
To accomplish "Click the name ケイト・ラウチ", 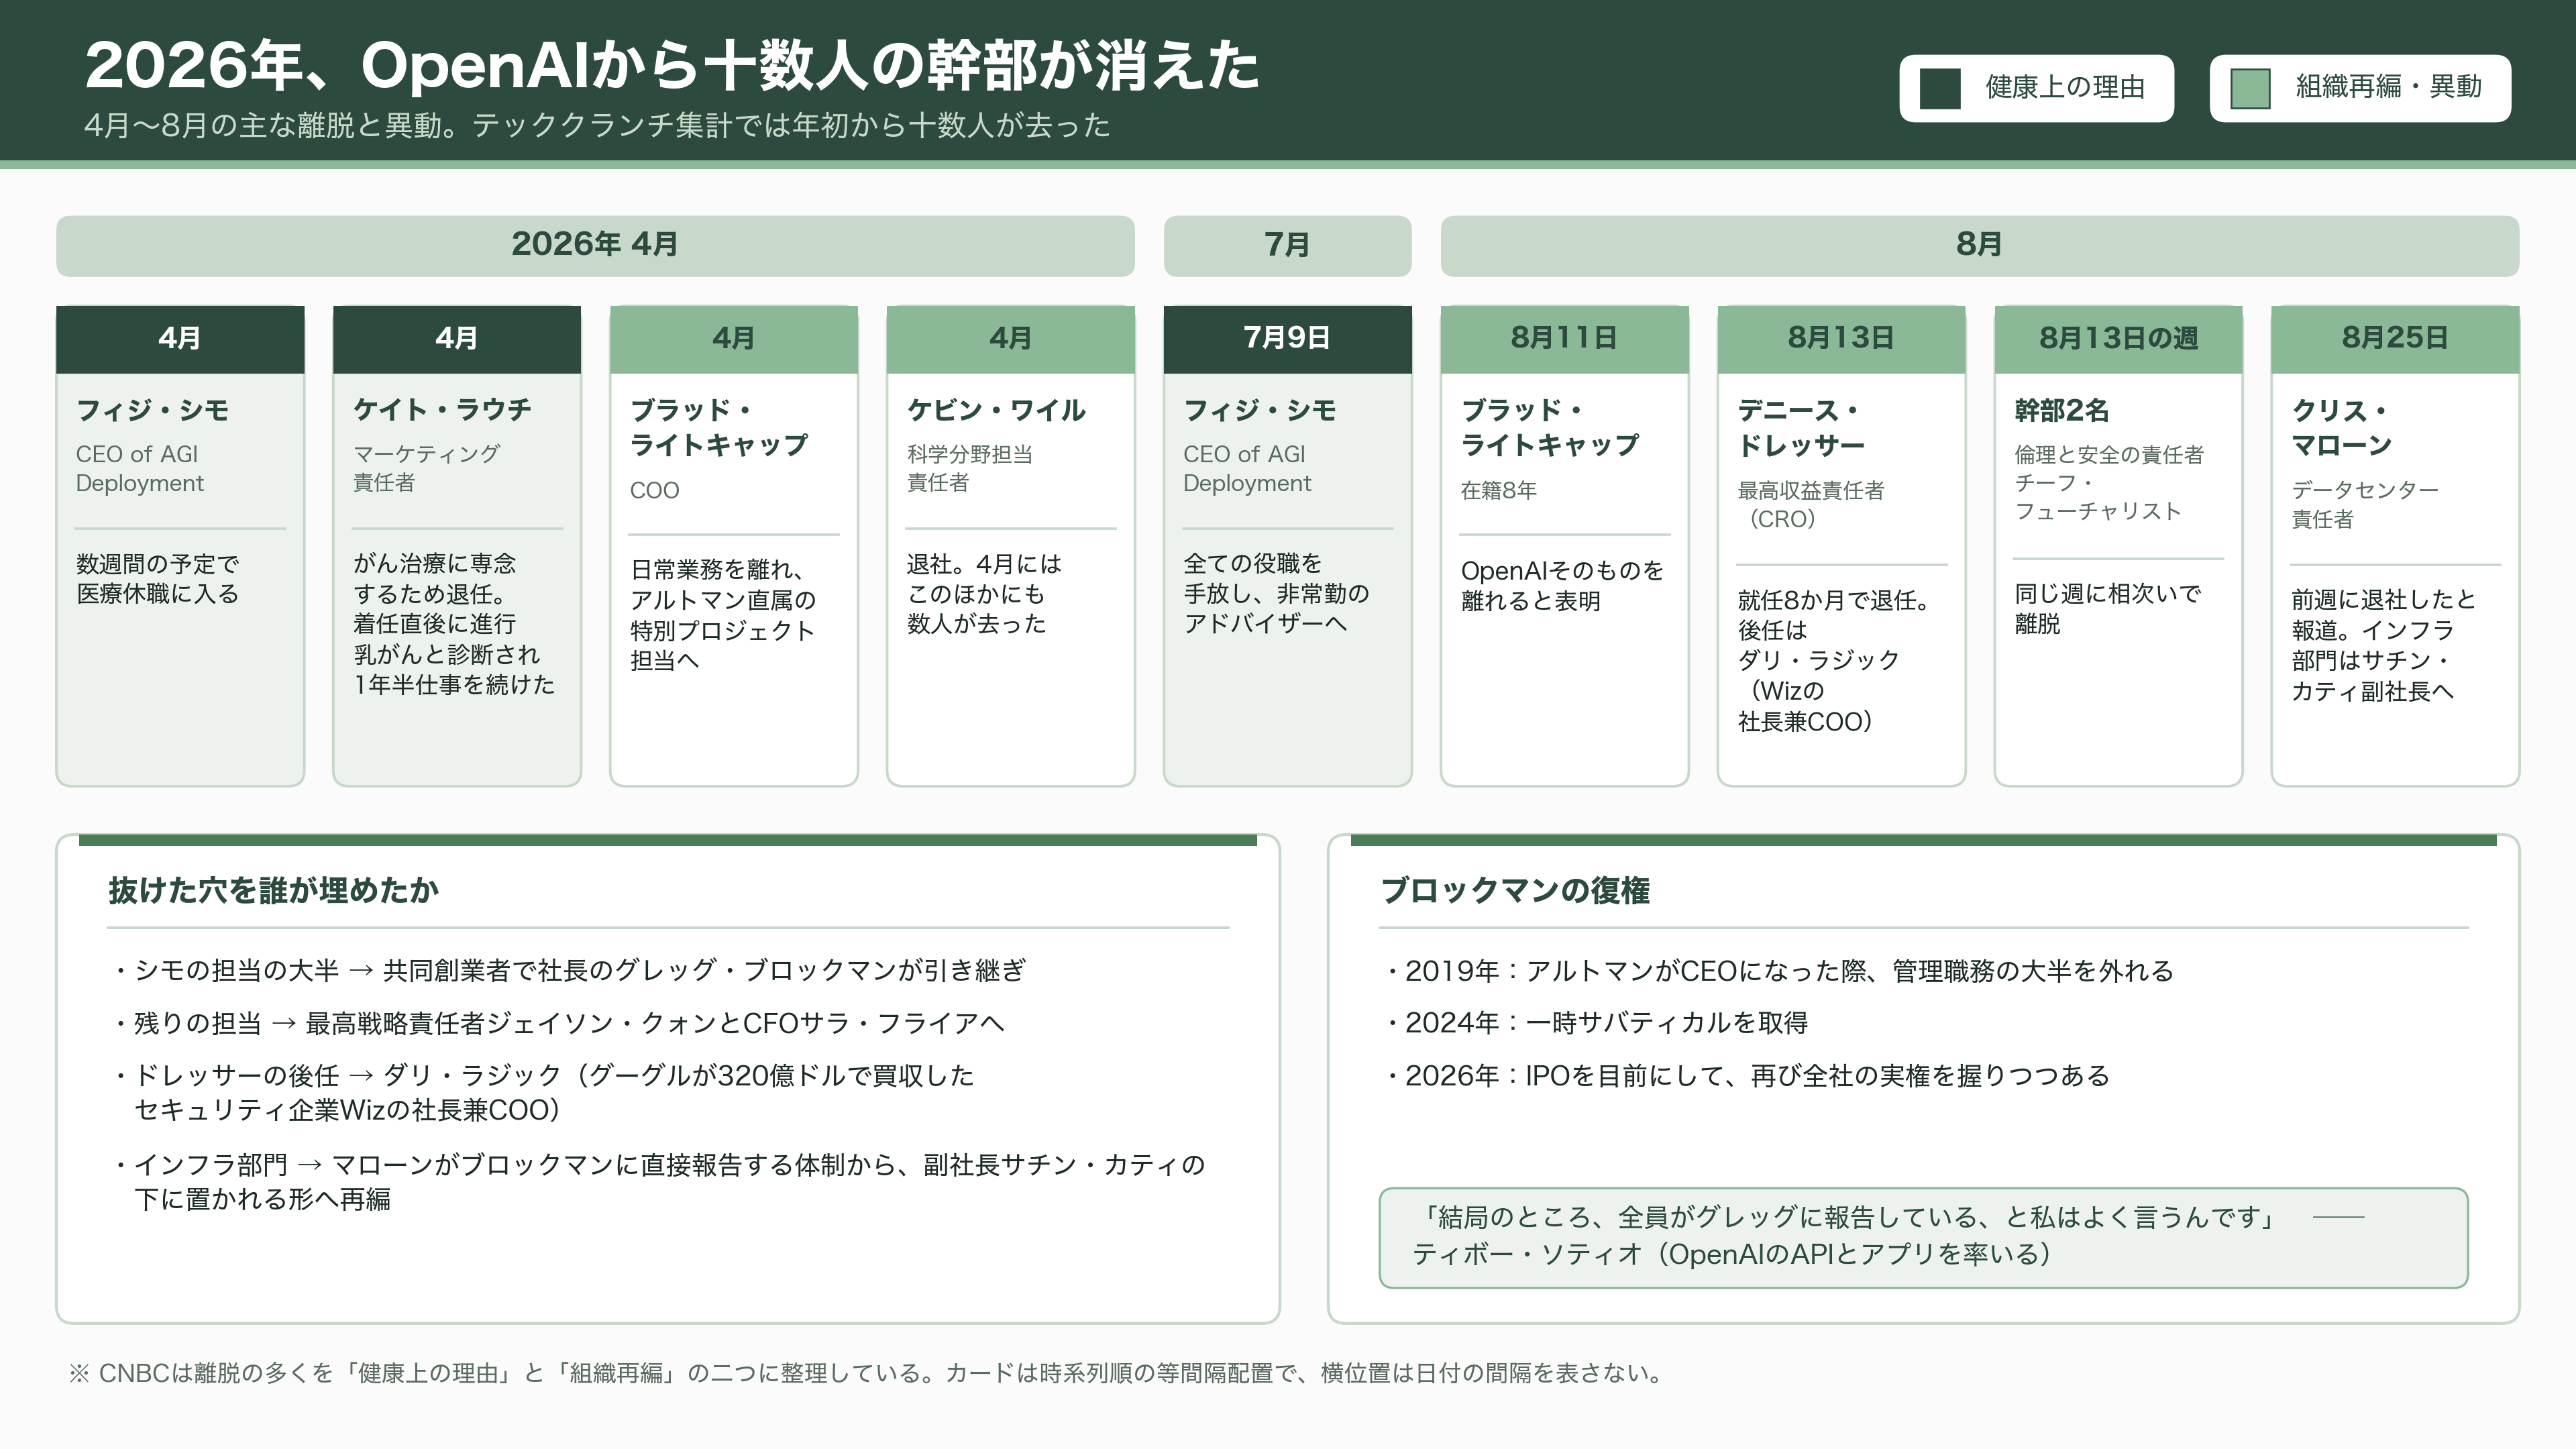I will [442, 410].
